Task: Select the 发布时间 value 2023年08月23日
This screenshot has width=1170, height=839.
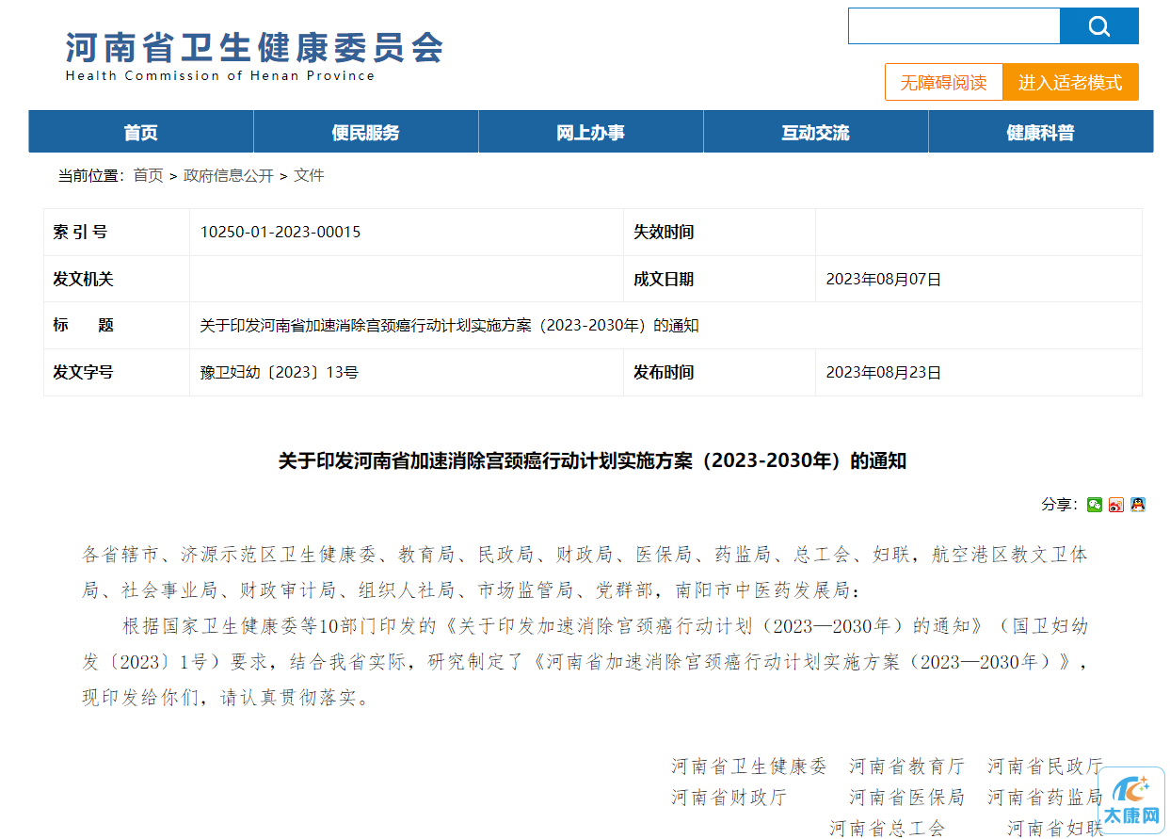Action: coord(884,372)
